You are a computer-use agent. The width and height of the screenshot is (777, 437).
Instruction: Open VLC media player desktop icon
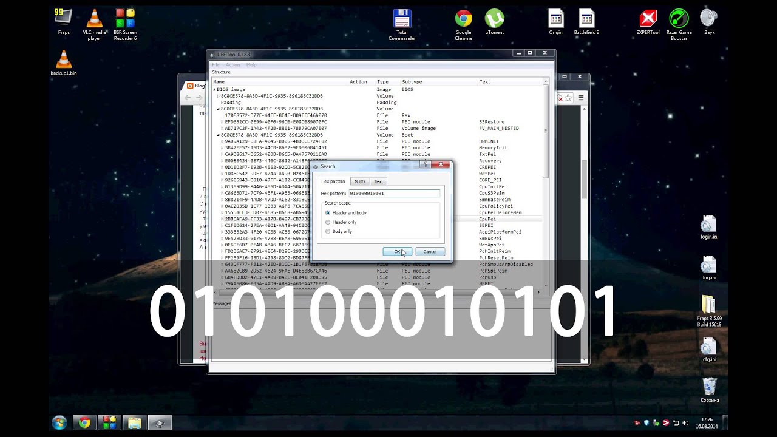point(94,25)
